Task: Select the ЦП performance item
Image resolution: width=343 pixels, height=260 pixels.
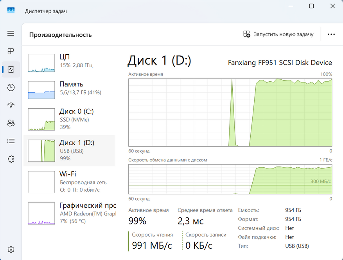Action: pyautogui.click(x=69, y=63)
